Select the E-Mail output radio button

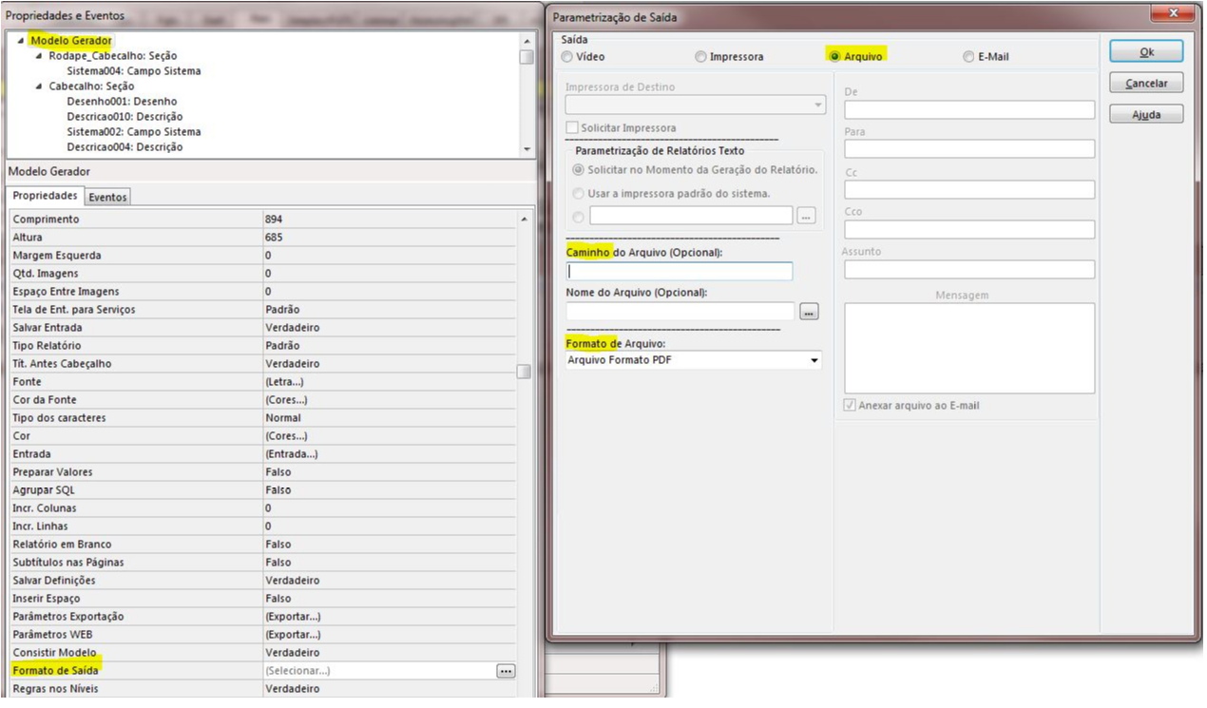click(968, 57)
